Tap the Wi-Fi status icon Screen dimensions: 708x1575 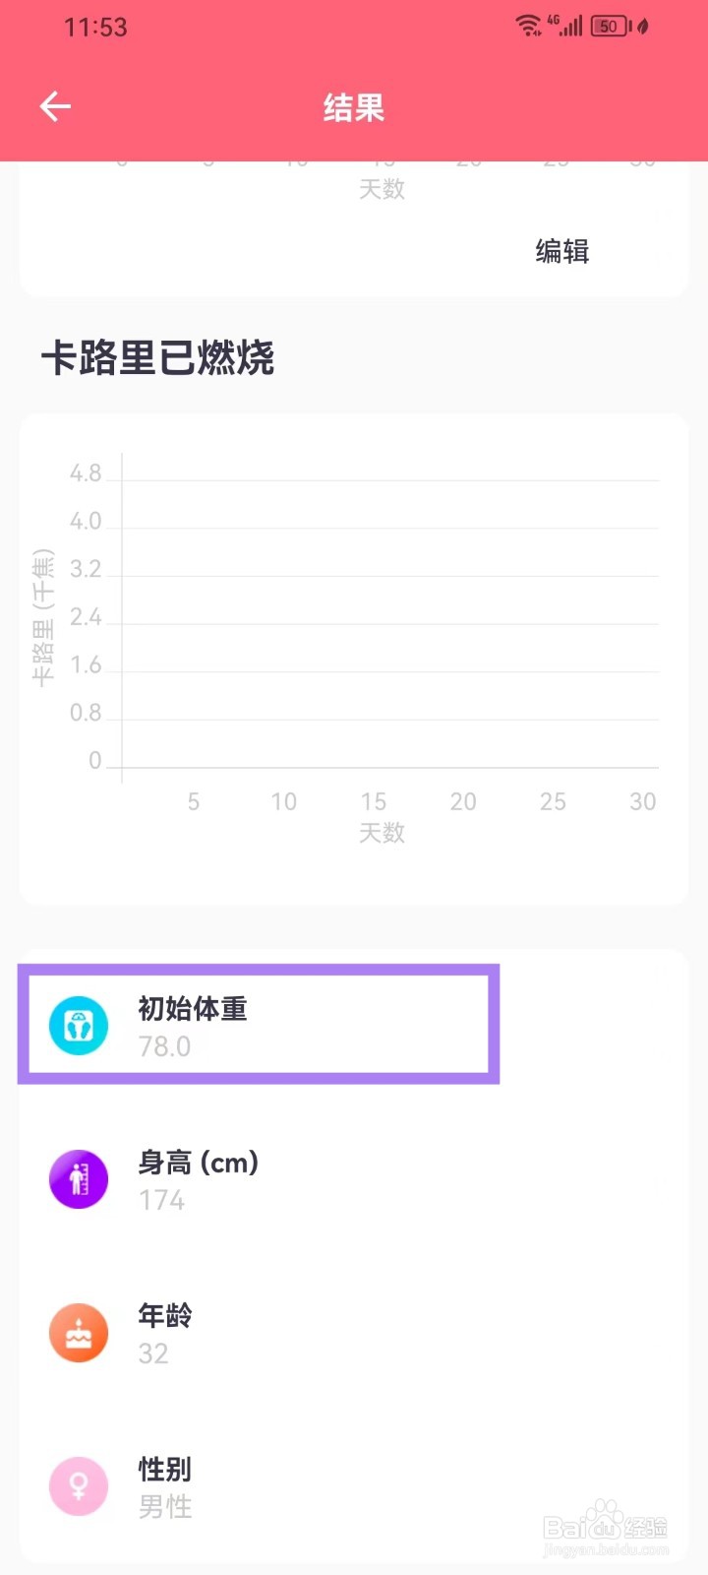click(529, 26)
